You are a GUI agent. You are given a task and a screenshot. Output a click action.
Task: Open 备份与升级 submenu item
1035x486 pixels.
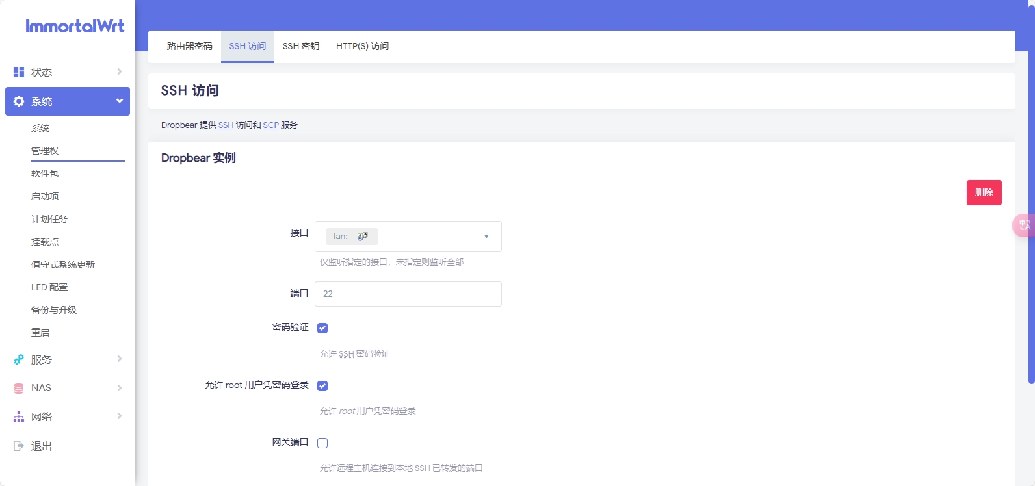54,310
